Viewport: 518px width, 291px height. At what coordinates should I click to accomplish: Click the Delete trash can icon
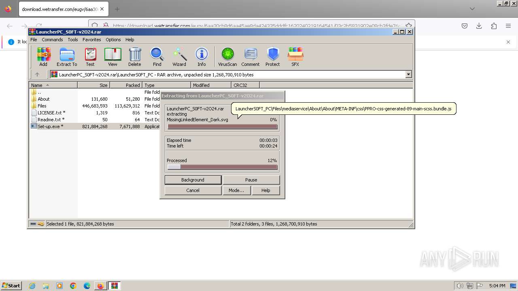tap(135, 57)
